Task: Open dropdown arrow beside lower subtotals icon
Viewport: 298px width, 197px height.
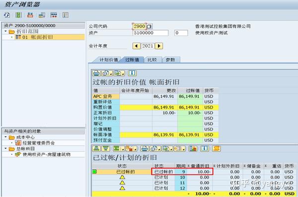Action: (135, 149)
